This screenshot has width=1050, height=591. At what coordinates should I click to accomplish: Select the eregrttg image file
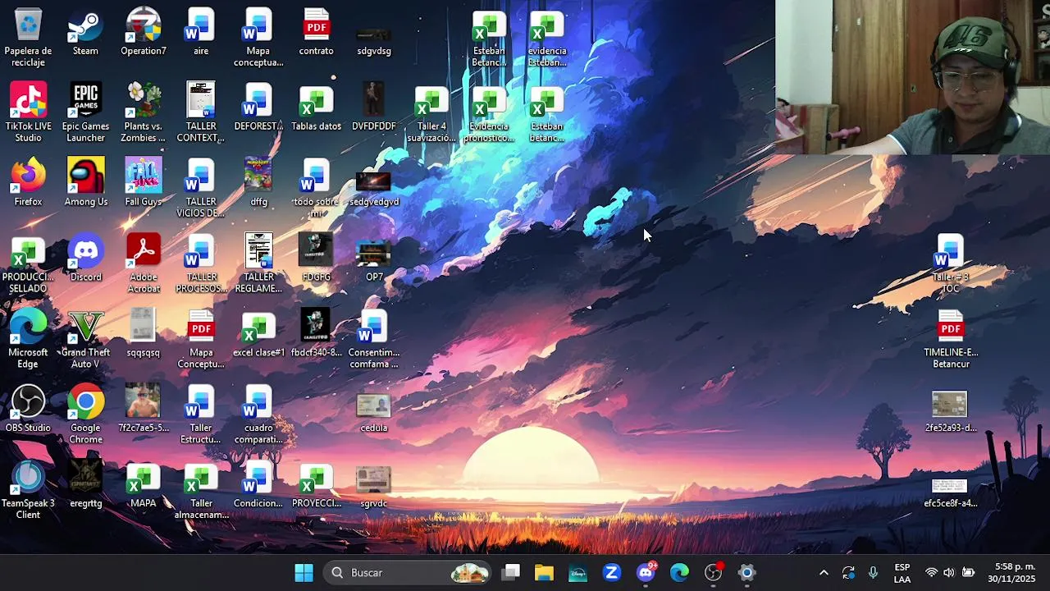point(85,484)
